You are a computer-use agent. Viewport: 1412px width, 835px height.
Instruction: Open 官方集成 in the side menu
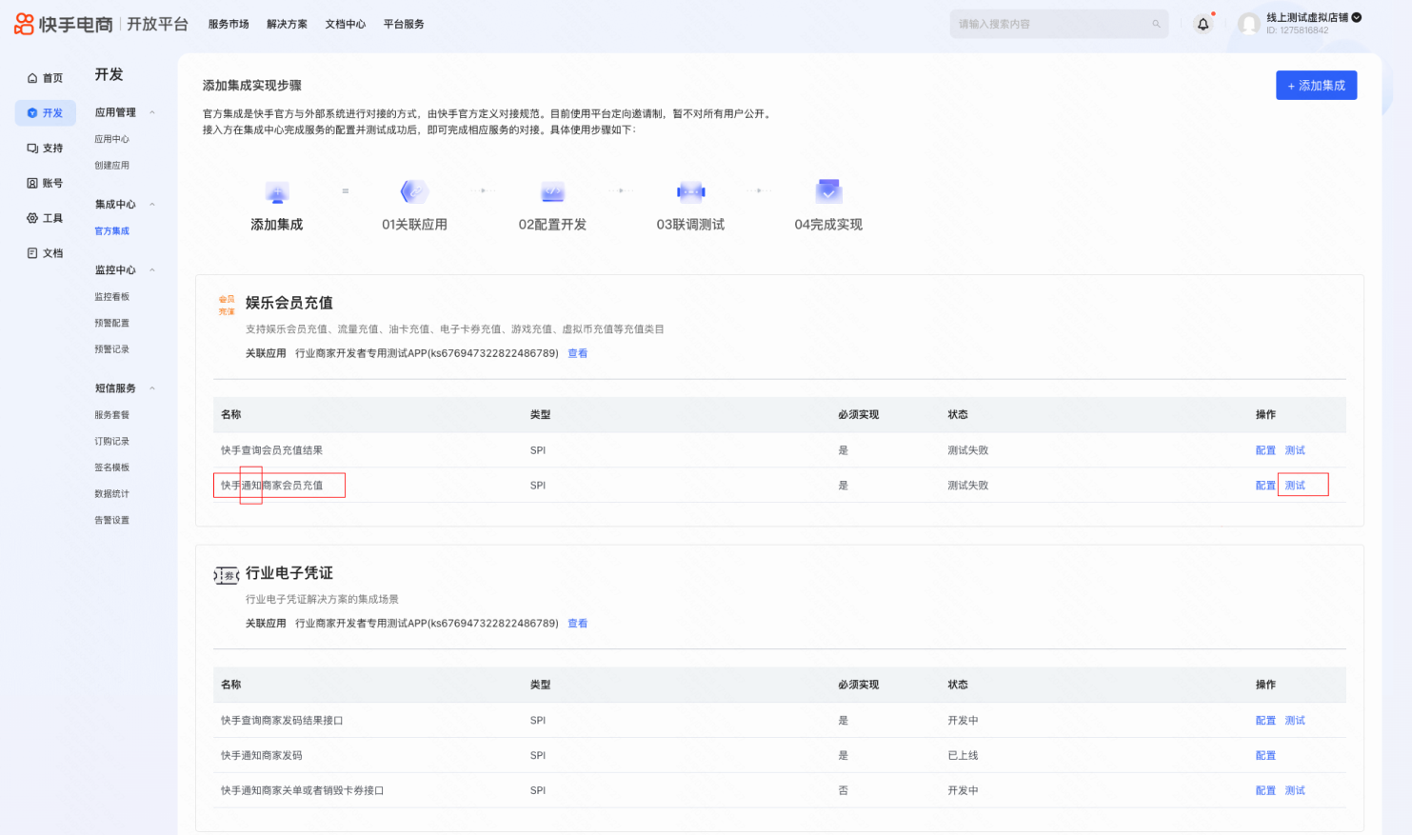pyautogui.click(x=111, y=231)
